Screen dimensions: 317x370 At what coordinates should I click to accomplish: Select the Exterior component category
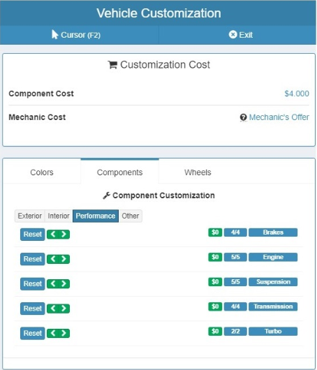[x=30, y=216]
